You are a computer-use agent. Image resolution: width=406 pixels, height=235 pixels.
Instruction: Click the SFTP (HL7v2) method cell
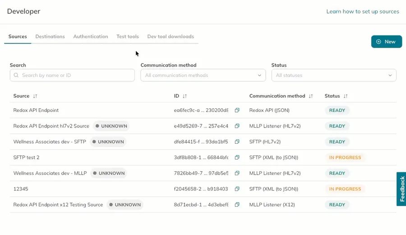pyautogui.click(x=265, y=142)
